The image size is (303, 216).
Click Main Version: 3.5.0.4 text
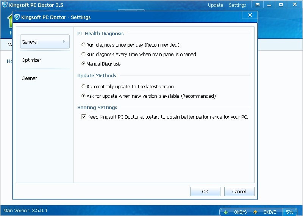(25, 211)
